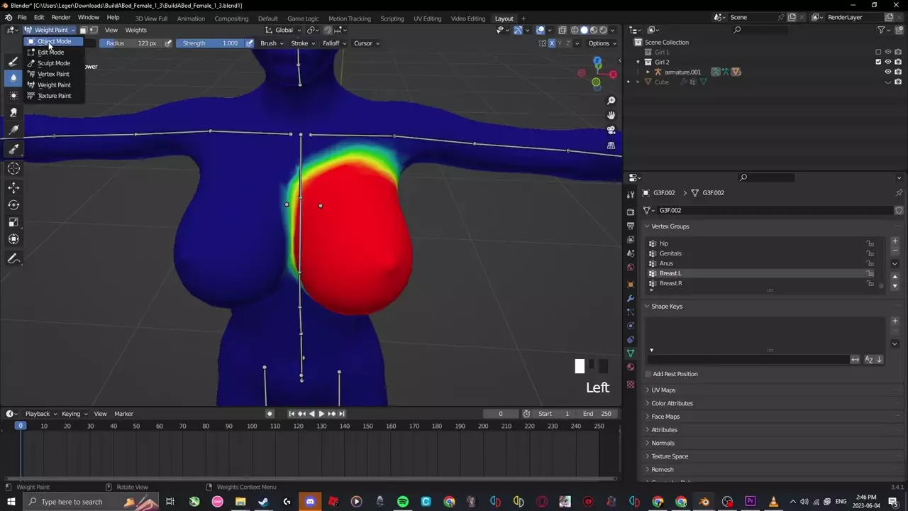Expand the Color Attributes panel
Viewport: 908px width, 511px height.
coord(672,403)
